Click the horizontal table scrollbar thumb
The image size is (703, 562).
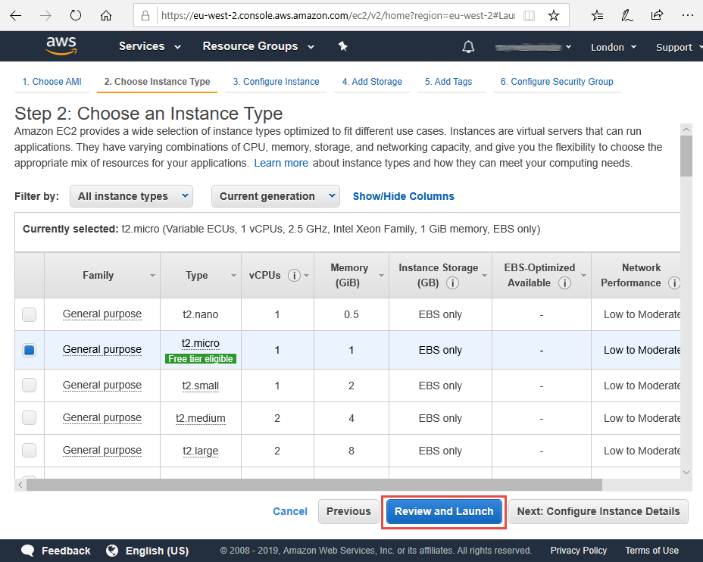(314, 485)
